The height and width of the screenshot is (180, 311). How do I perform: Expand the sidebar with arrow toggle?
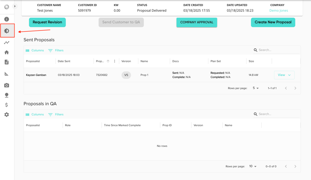tap(14, 6)
